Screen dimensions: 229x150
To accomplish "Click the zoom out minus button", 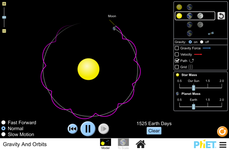I will click(x=4, y=31).
